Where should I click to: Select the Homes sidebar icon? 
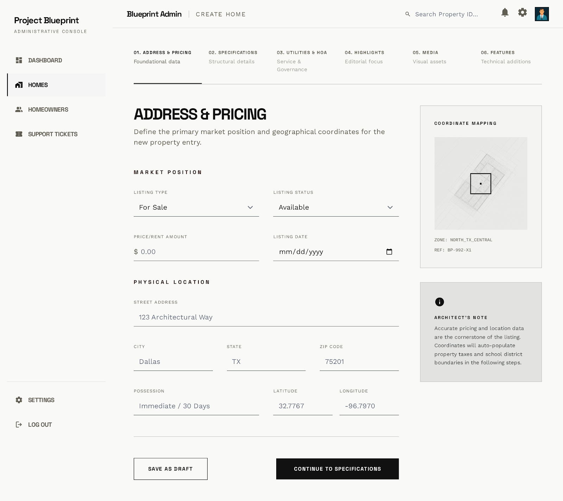coord(19,85)
